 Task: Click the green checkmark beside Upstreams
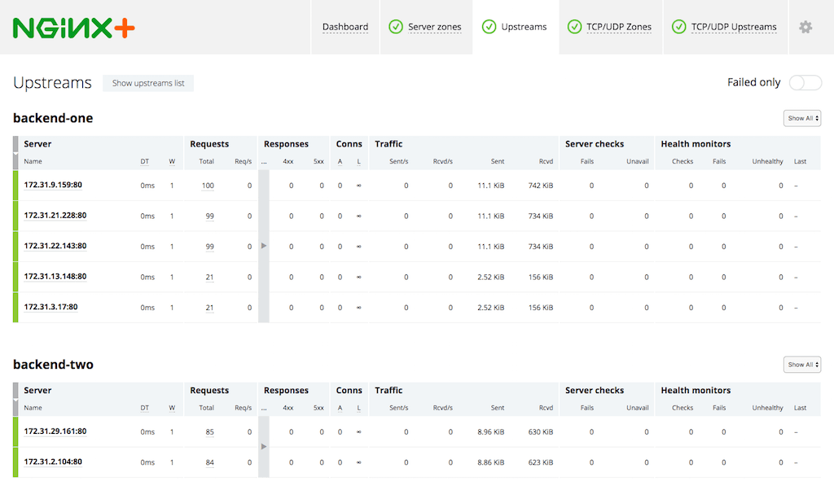(489, 26)
